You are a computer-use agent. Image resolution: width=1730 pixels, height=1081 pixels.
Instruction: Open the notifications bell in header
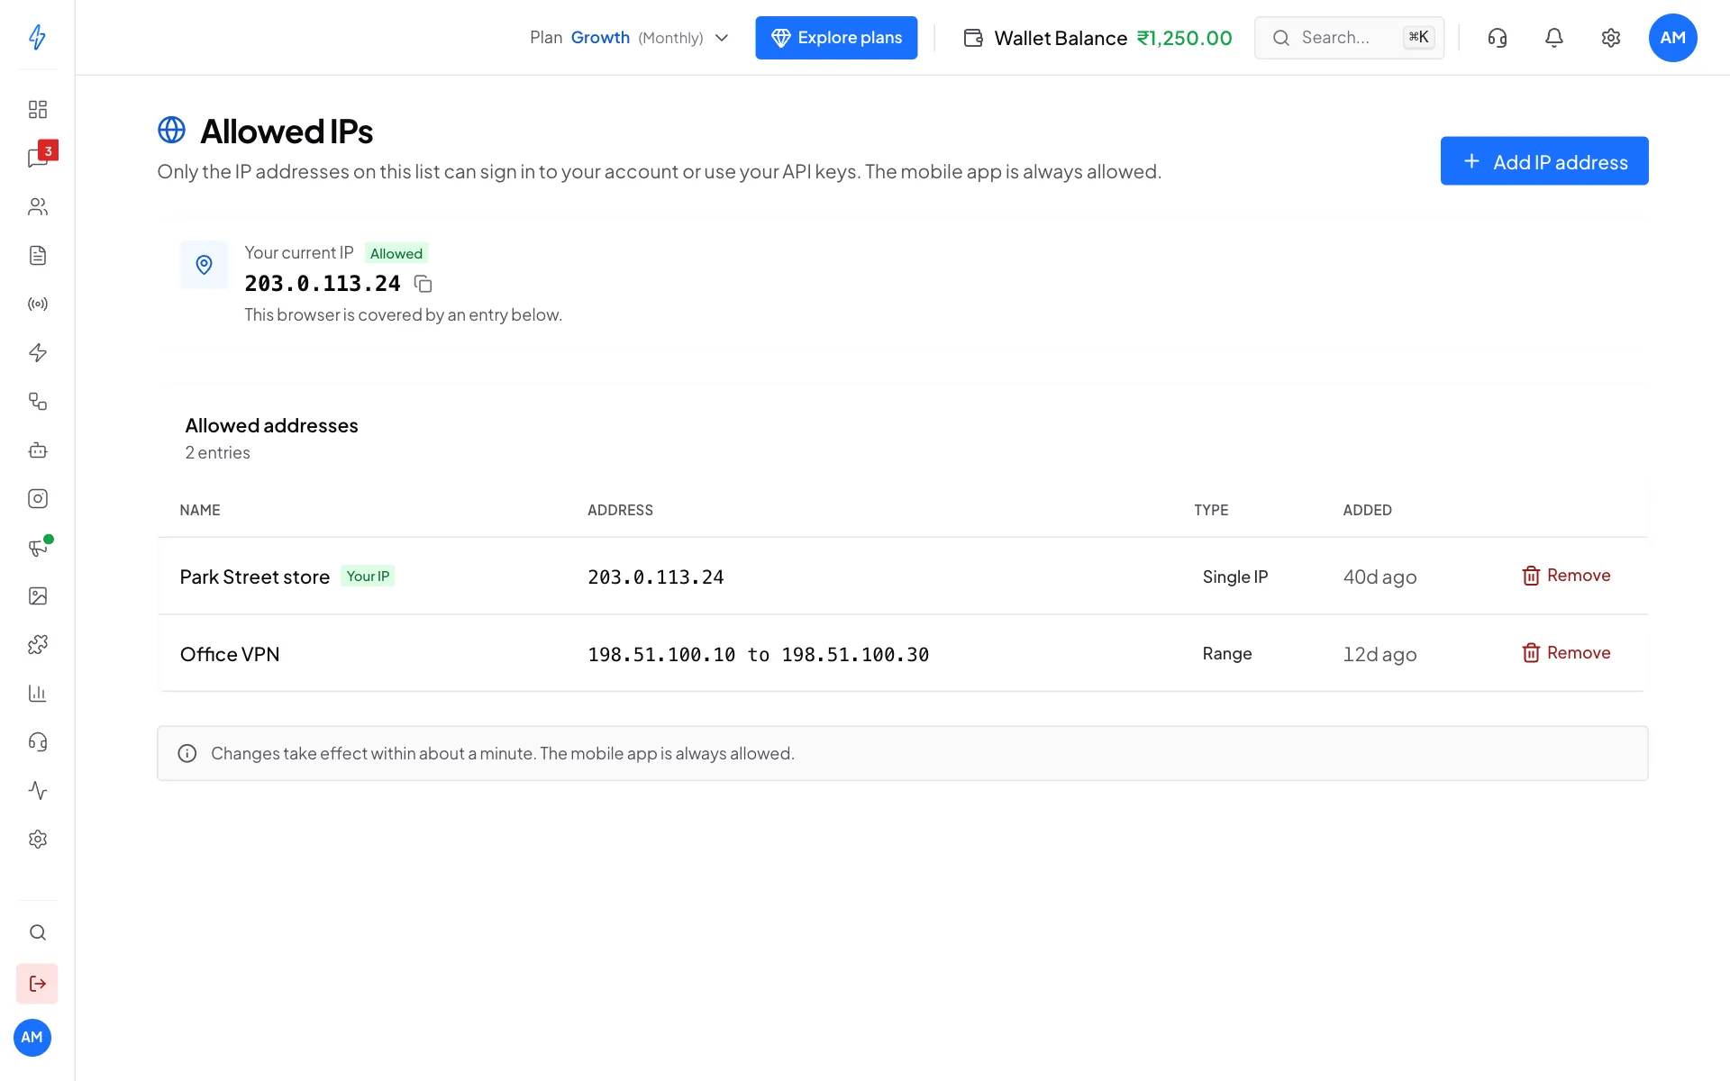pos(1554,38)
